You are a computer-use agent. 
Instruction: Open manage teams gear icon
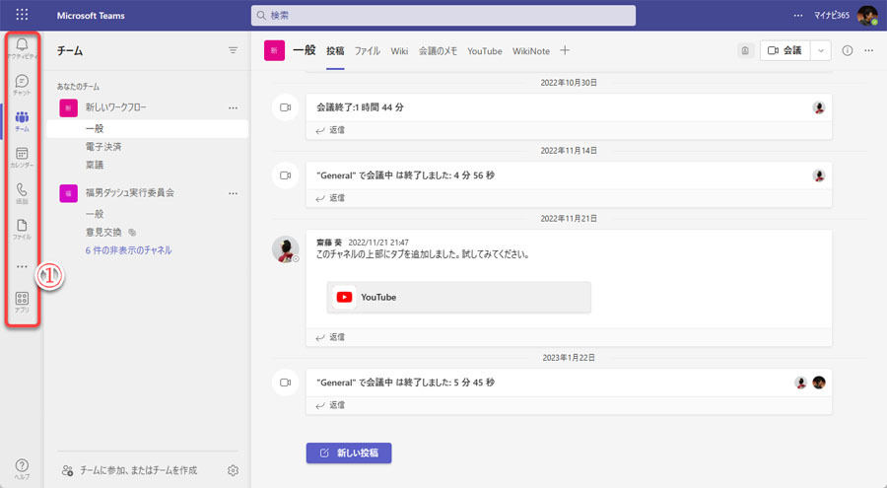233,470
